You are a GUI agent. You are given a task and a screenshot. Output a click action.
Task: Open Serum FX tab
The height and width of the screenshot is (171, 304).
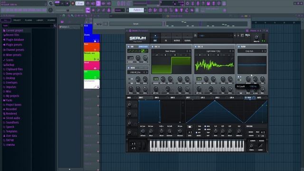(x=166, y=38)
